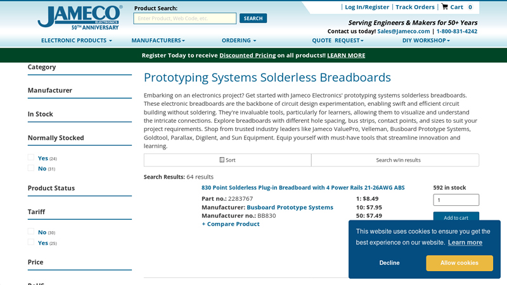507x285 pixels.
Task: Open the Discounted Pricing link
Action: pyautogui.click(x=247, y=55)
